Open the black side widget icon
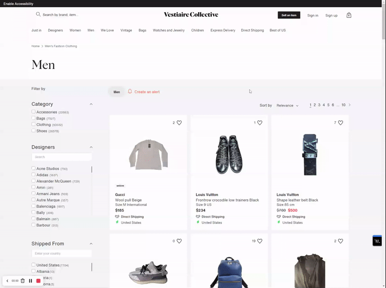The height and width of the screenshot is (288, 386). tap(377, 241)
